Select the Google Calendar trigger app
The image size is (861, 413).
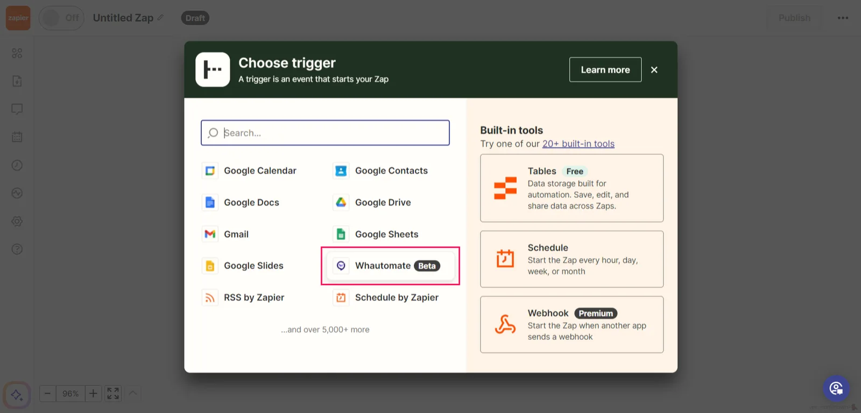(250, 170)
